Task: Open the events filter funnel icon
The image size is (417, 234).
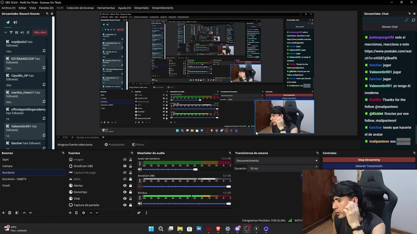Action: point(11,32)
